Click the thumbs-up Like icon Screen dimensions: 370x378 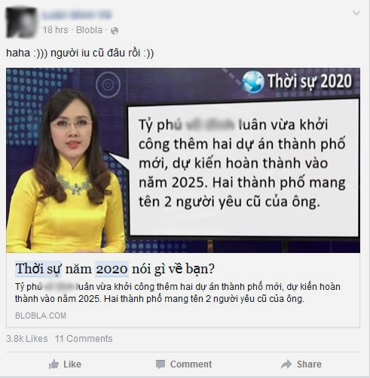tap(54, 364)
